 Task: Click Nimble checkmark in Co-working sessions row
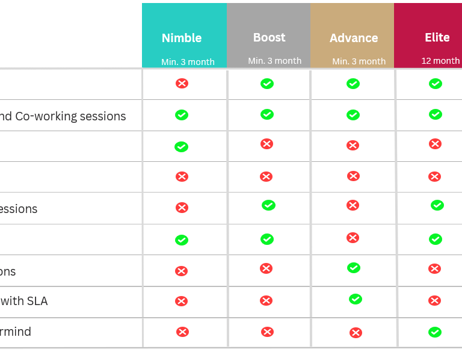(x=182, y=114)
